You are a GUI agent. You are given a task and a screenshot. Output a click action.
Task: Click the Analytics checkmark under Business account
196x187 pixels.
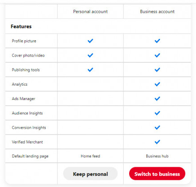click(x=157, y=84)
